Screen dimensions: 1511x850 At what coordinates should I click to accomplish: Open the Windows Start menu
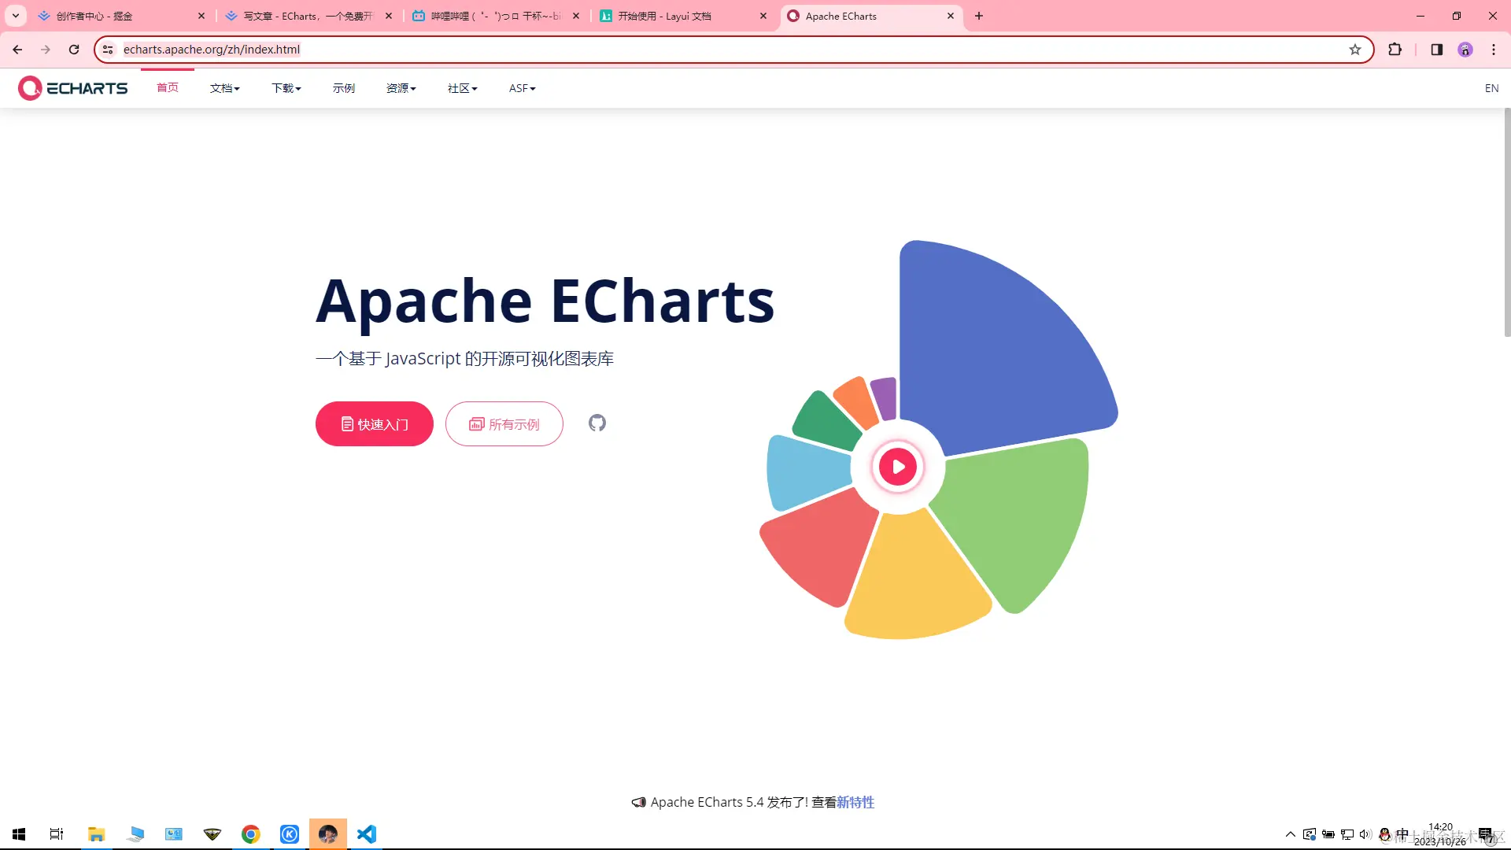[x=19, y=834]
